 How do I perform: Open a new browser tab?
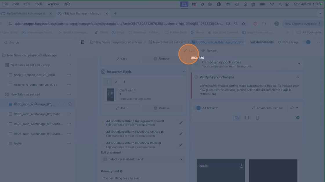(115, 13)
